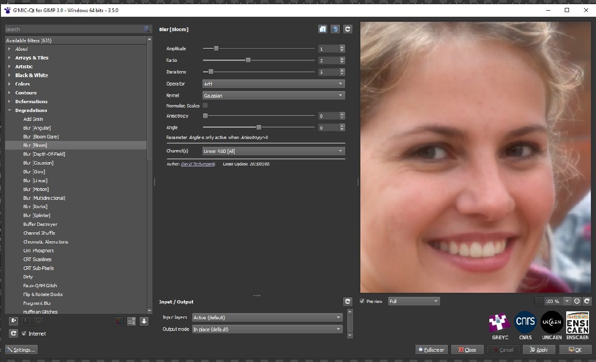Open the Channel(s) dropdown
Image resolution: width=596 pixels, height=362 pixels.
tap(273, 151)
